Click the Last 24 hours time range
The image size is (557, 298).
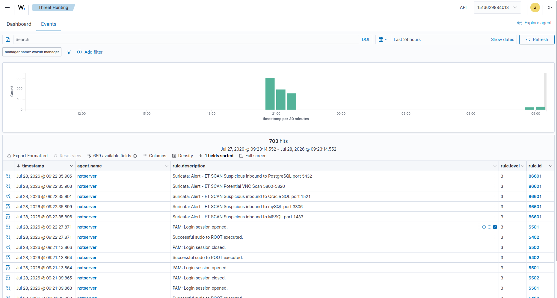pyautogui.click(x=407, y=40)
